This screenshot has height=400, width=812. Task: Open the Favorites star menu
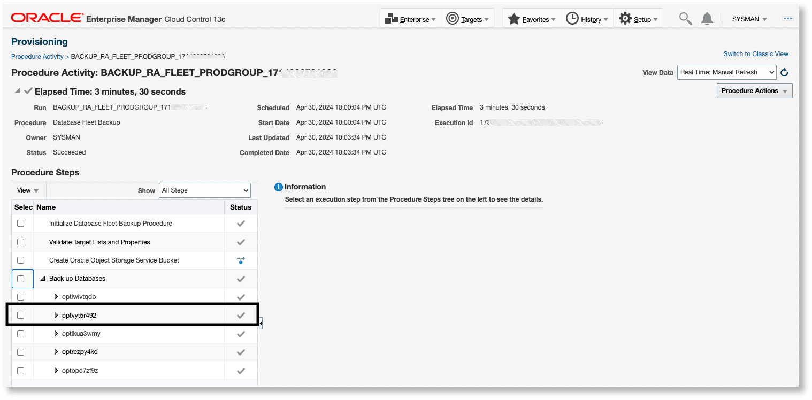515,18
